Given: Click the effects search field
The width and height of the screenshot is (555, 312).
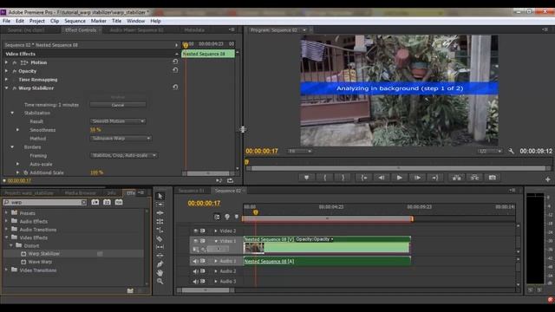Looking at the screenshot, I should [x=45, y=202].
